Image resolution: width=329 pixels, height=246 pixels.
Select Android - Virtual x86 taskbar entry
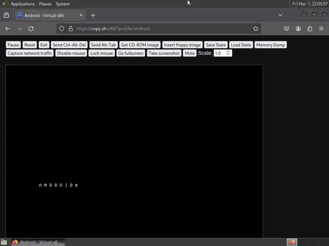tap(38, 242)
